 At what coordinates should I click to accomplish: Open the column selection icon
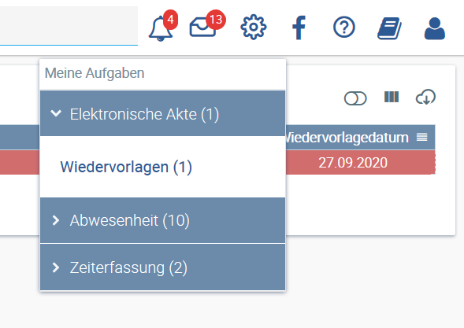pyautogui.click(x=392, y=97)
